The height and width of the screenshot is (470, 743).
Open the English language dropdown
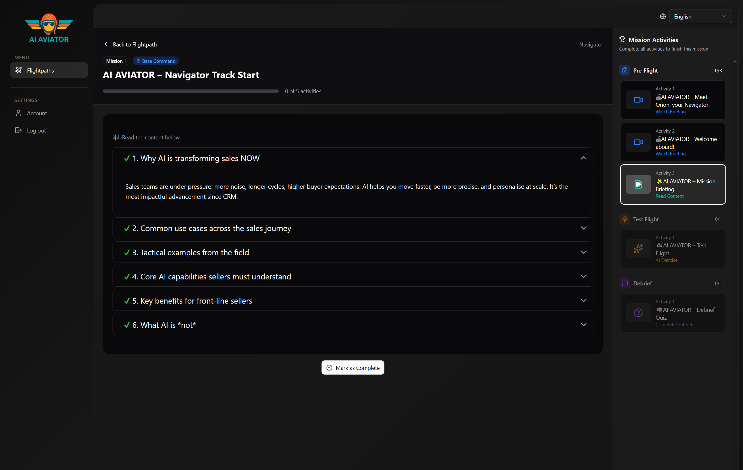[x=700, y=16]
